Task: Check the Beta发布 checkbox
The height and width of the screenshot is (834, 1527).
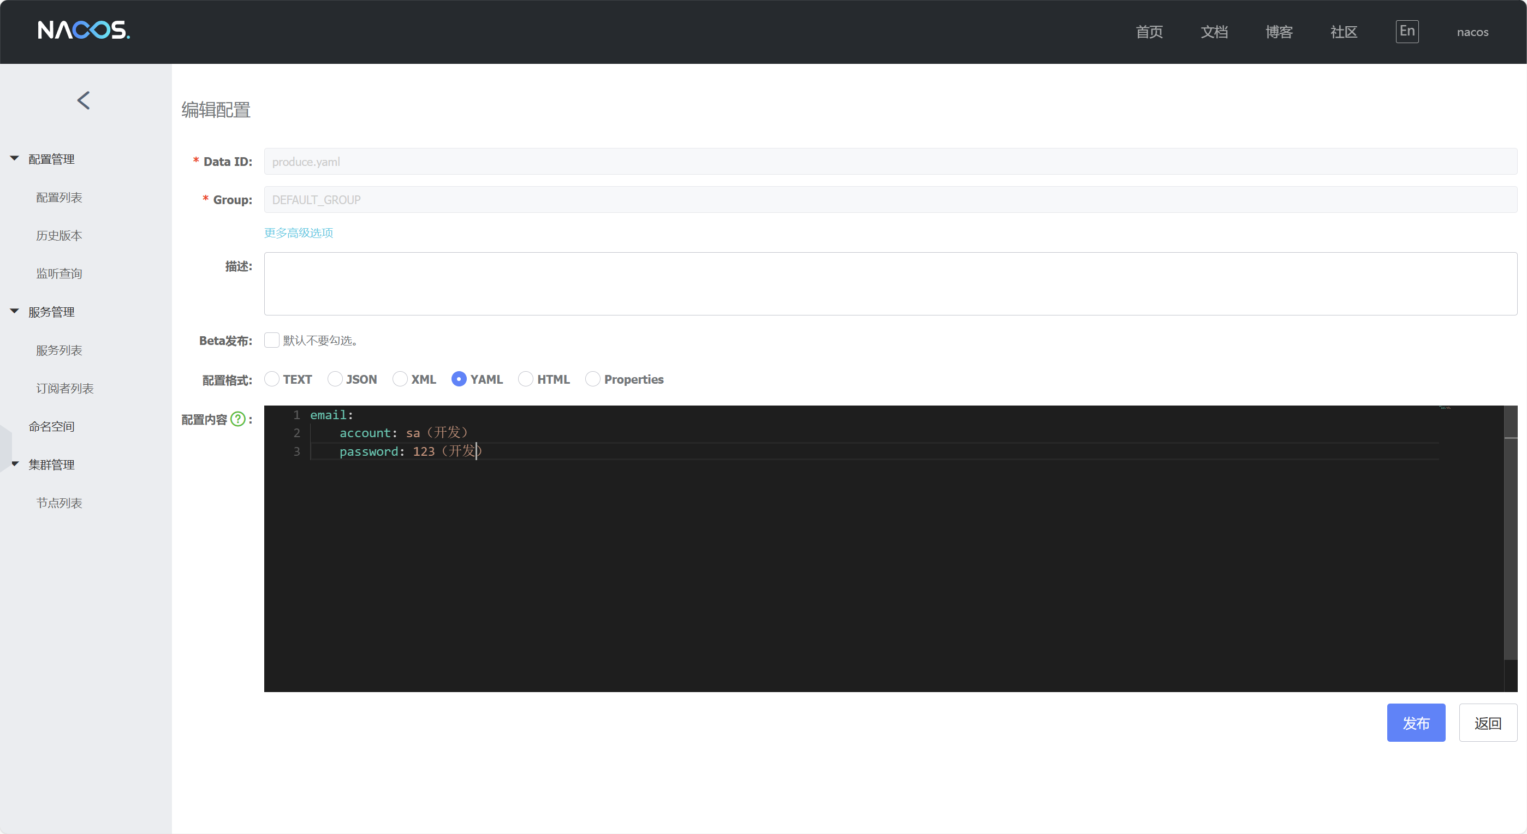Action: click(x=271, y=340)
